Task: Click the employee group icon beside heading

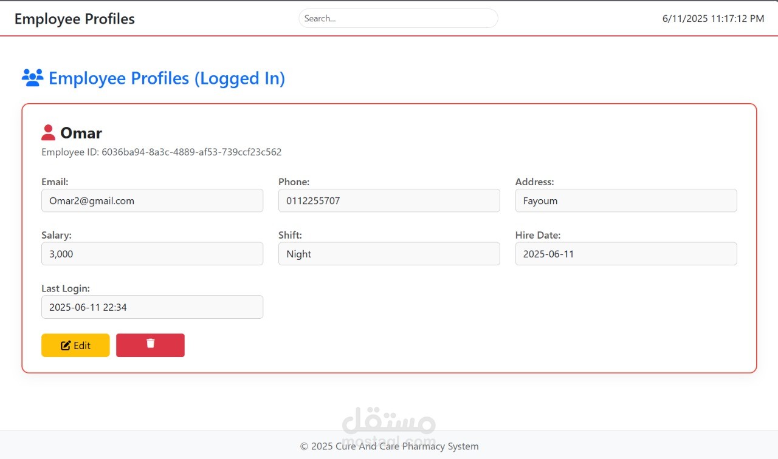Action: point(33,78)
